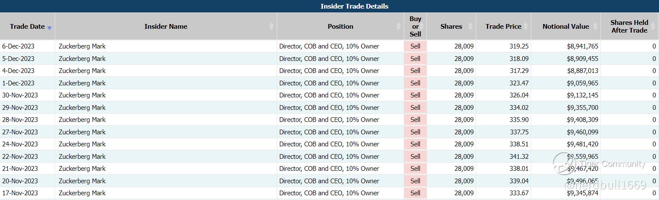Click the Position column header label
Image resolution: width=659 pixels, height=200 pixels.
coord(340,26)
